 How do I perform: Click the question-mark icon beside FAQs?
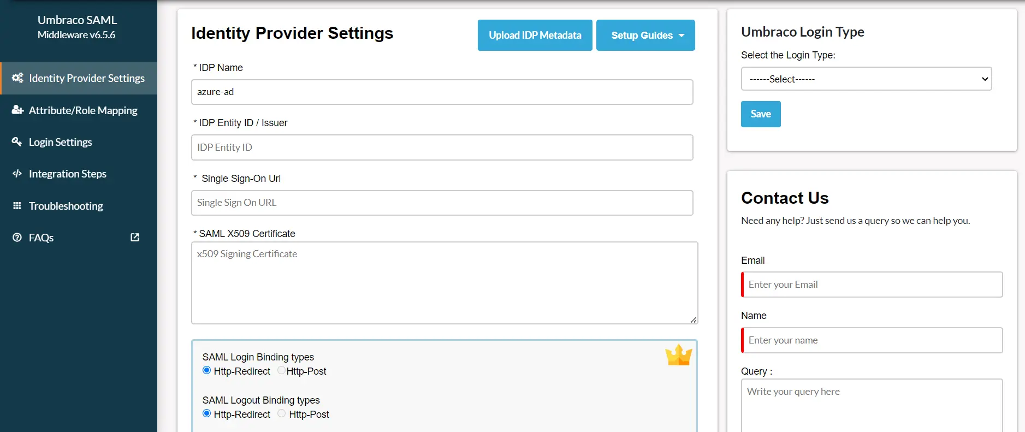(x=17, y=238)
